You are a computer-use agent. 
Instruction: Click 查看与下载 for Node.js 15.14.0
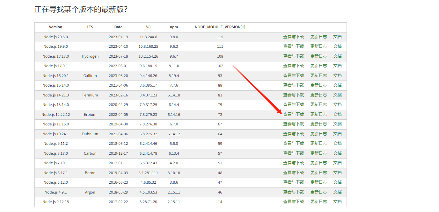294,85
